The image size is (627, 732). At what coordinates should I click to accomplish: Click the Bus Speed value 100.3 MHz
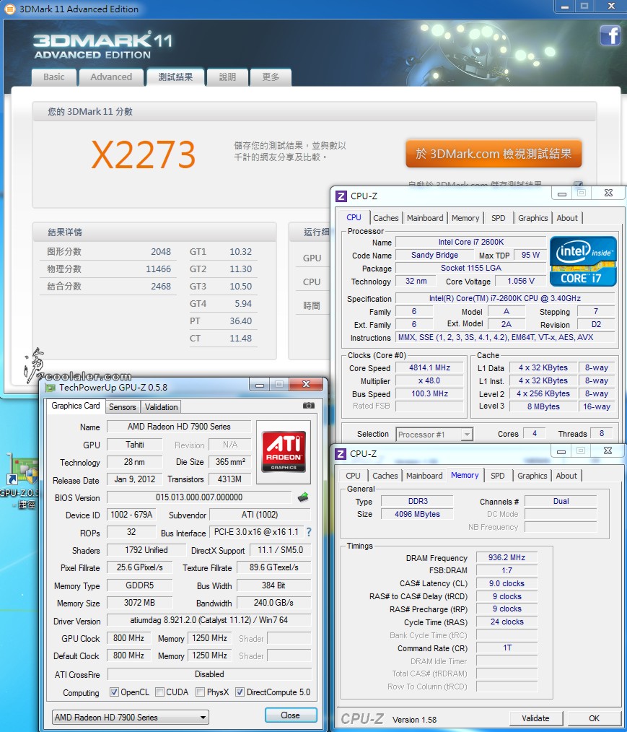(x=429, y=393)
